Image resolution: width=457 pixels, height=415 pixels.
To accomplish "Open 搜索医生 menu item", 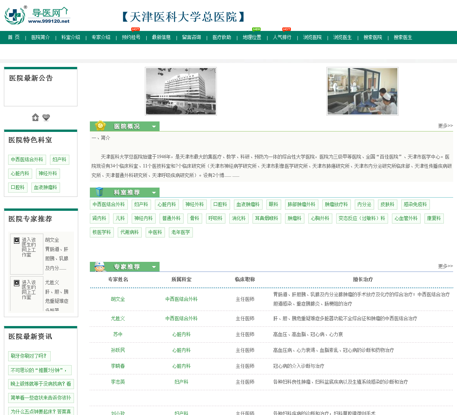I will (403, 37).
